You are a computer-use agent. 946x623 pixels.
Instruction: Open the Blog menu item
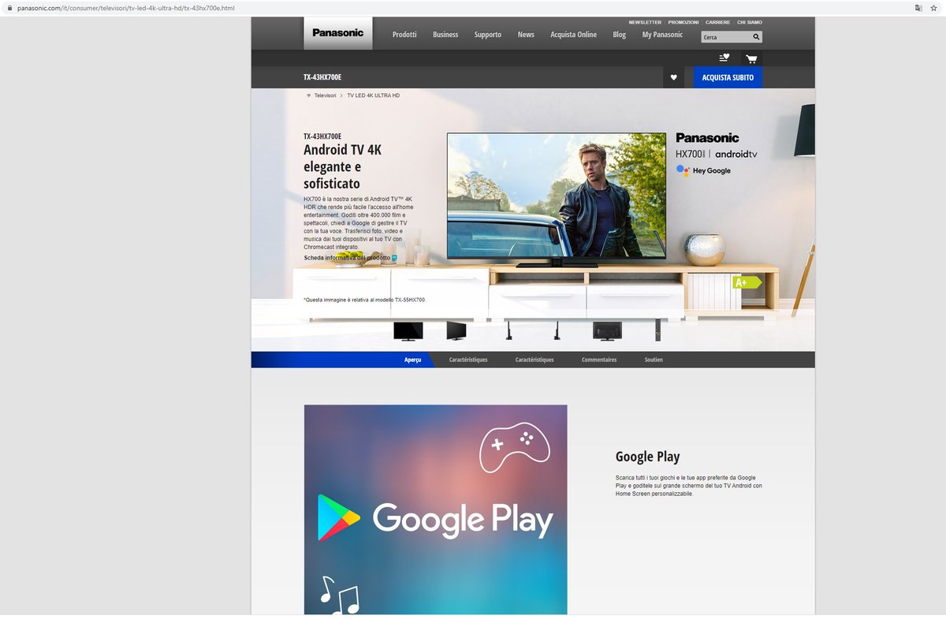[x=619, y=35]
